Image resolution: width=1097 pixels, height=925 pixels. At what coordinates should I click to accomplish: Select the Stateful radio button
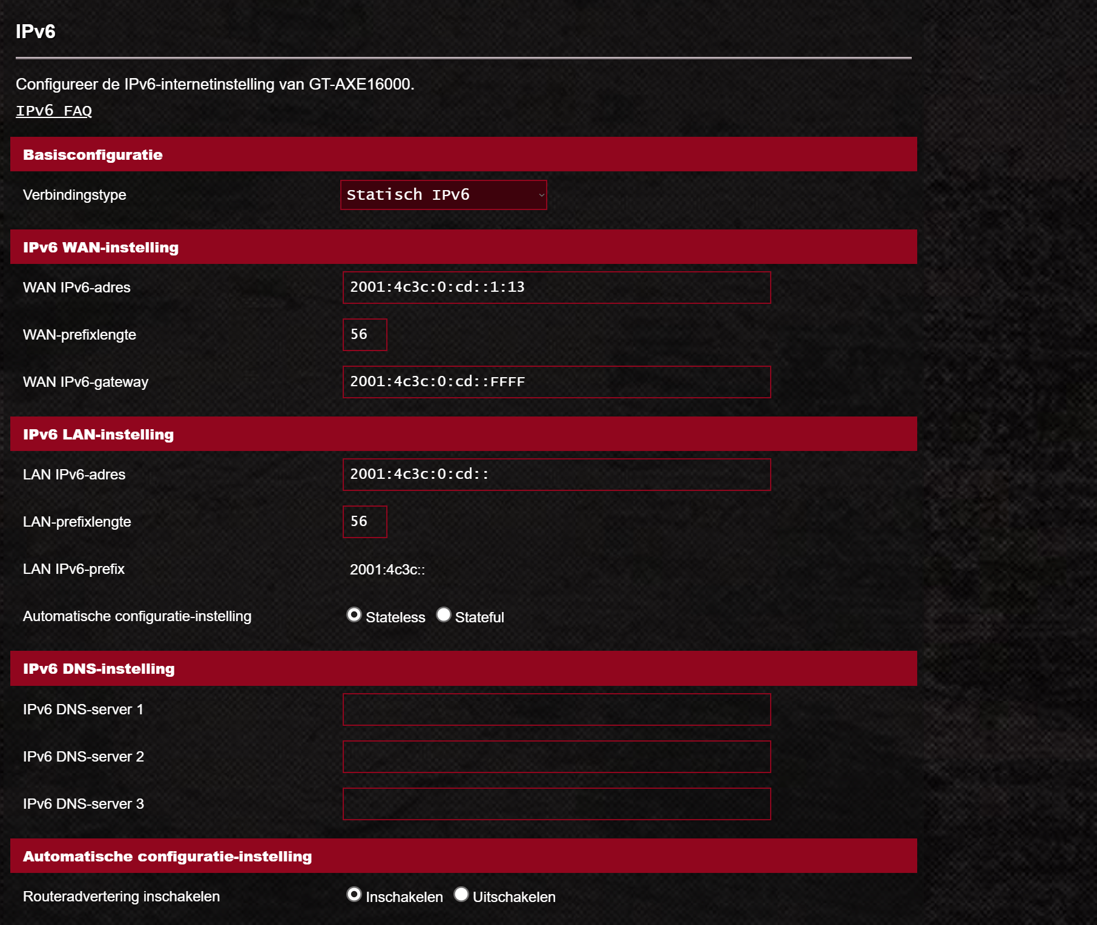444,615
